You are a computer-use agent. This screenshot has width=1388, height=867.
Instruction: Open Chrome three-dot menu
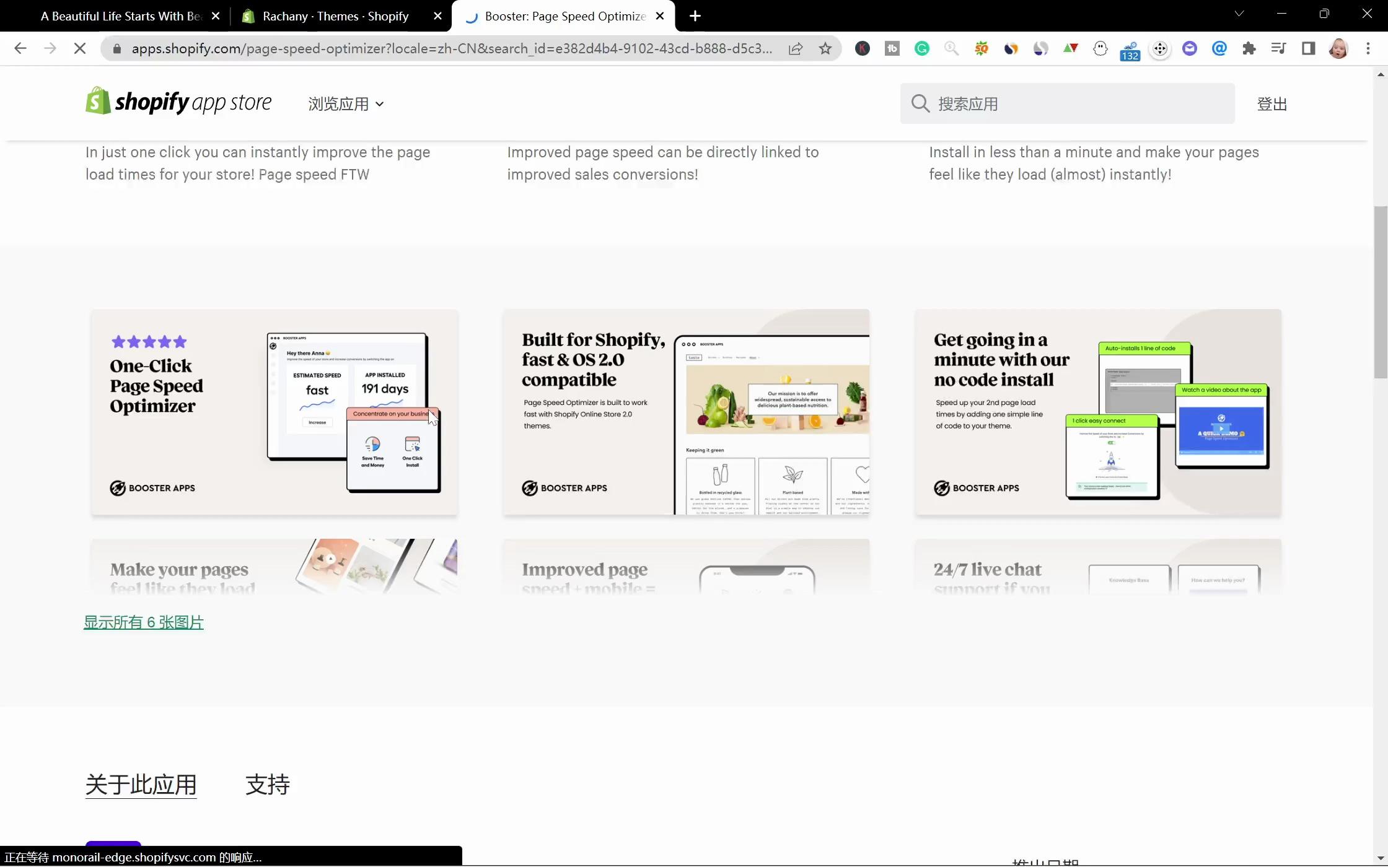coord(1368,48)
